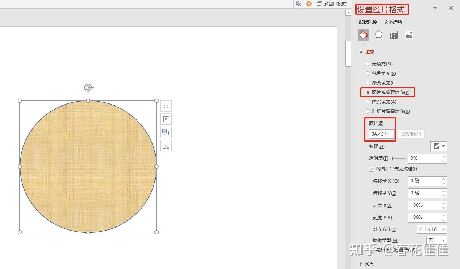Click the 插入(R)... button
This screenshot has width=460, height=269.
[x=382, y=134]
